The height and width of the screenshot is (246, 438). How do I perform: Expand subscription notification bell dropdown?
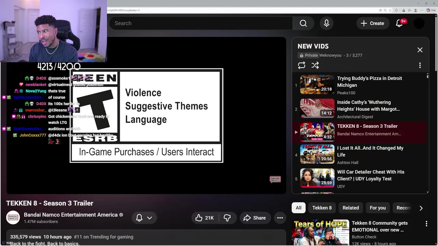[144, 218]
